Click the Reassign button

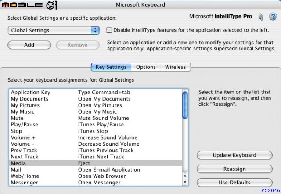tap(234, 169)
